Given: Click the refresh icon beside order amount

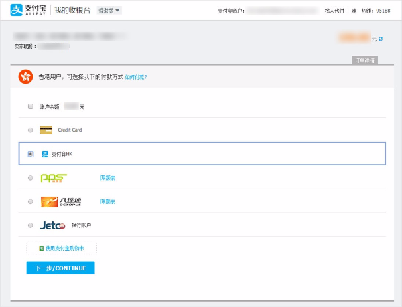Looking at the screenshot, I should (x=381, y=39).
